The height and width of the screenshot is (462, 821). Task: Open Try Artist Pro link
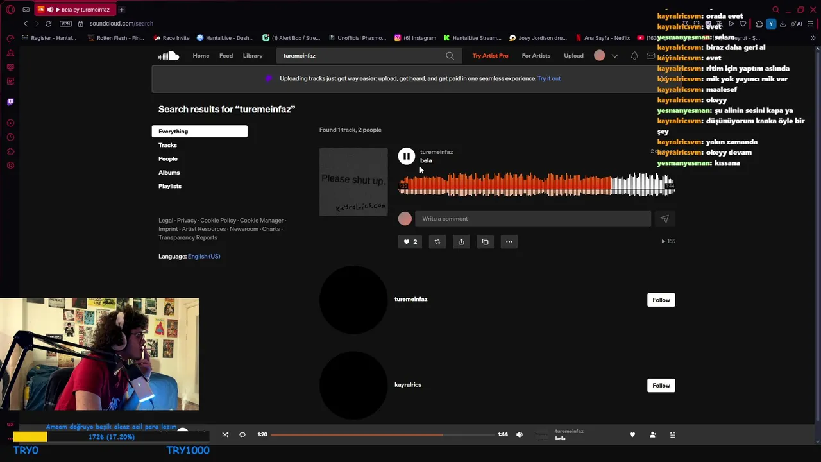click(x=490, y=56)
